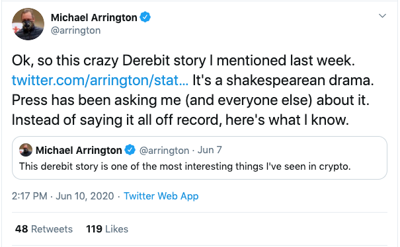View the 48 Retweets list
This screenshot has width=400, height=247.
tap(44, 229)
